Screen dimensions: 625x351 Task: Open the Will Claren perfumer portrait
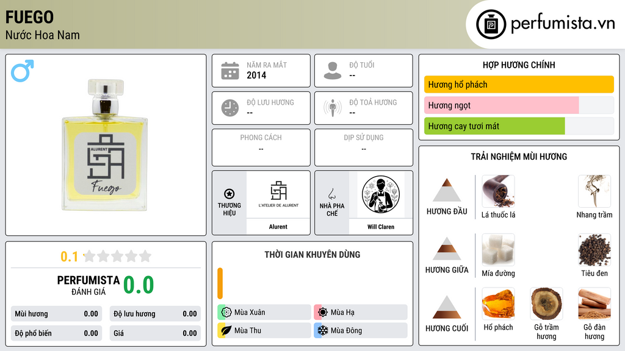coord(381,195)
